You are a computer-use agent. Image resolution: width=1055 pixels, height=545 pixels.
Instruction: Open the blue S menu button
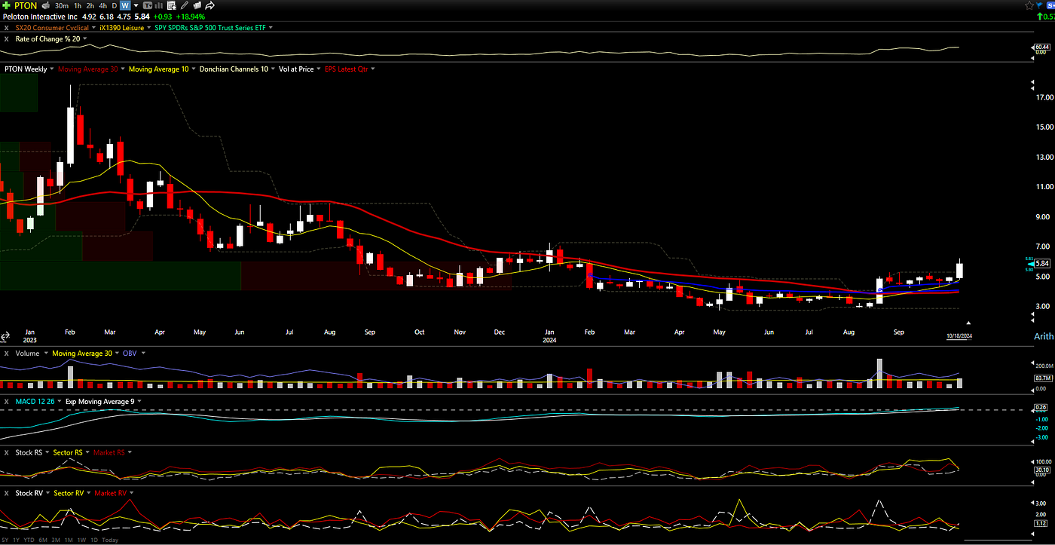click(x=1050, y=5)
